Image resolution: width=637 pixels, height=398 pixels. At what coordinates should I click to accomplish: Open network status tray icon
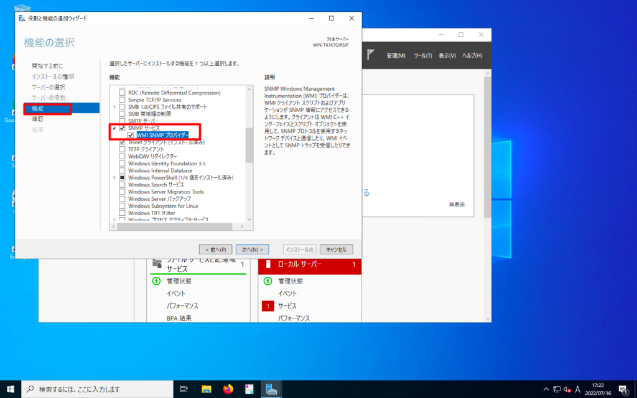coord(557,389)
